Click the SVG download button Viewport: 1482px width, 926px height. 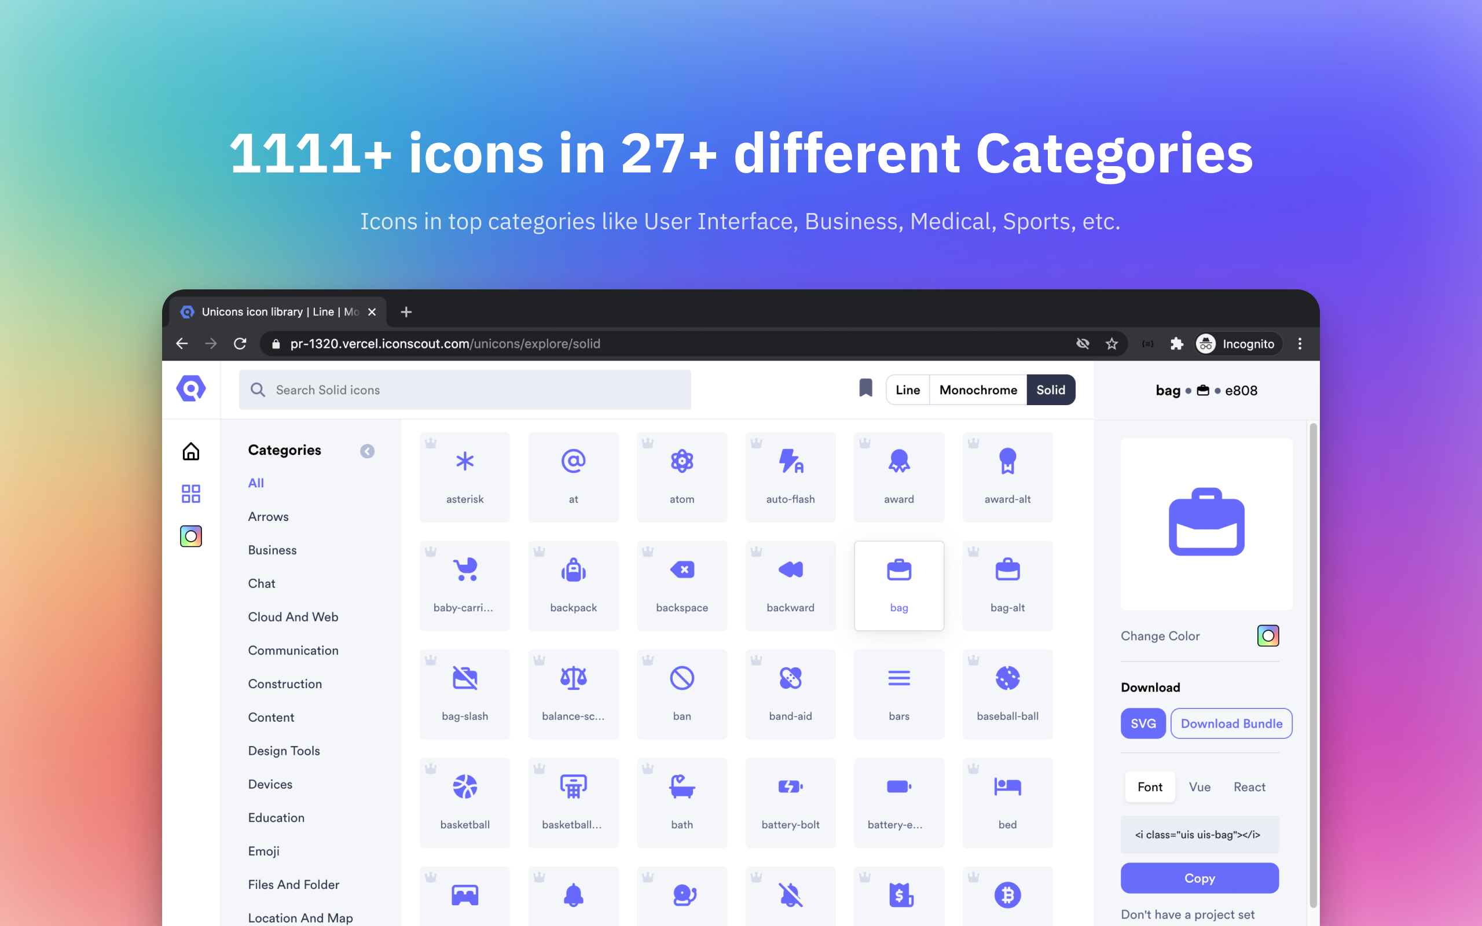point(1142,723)
